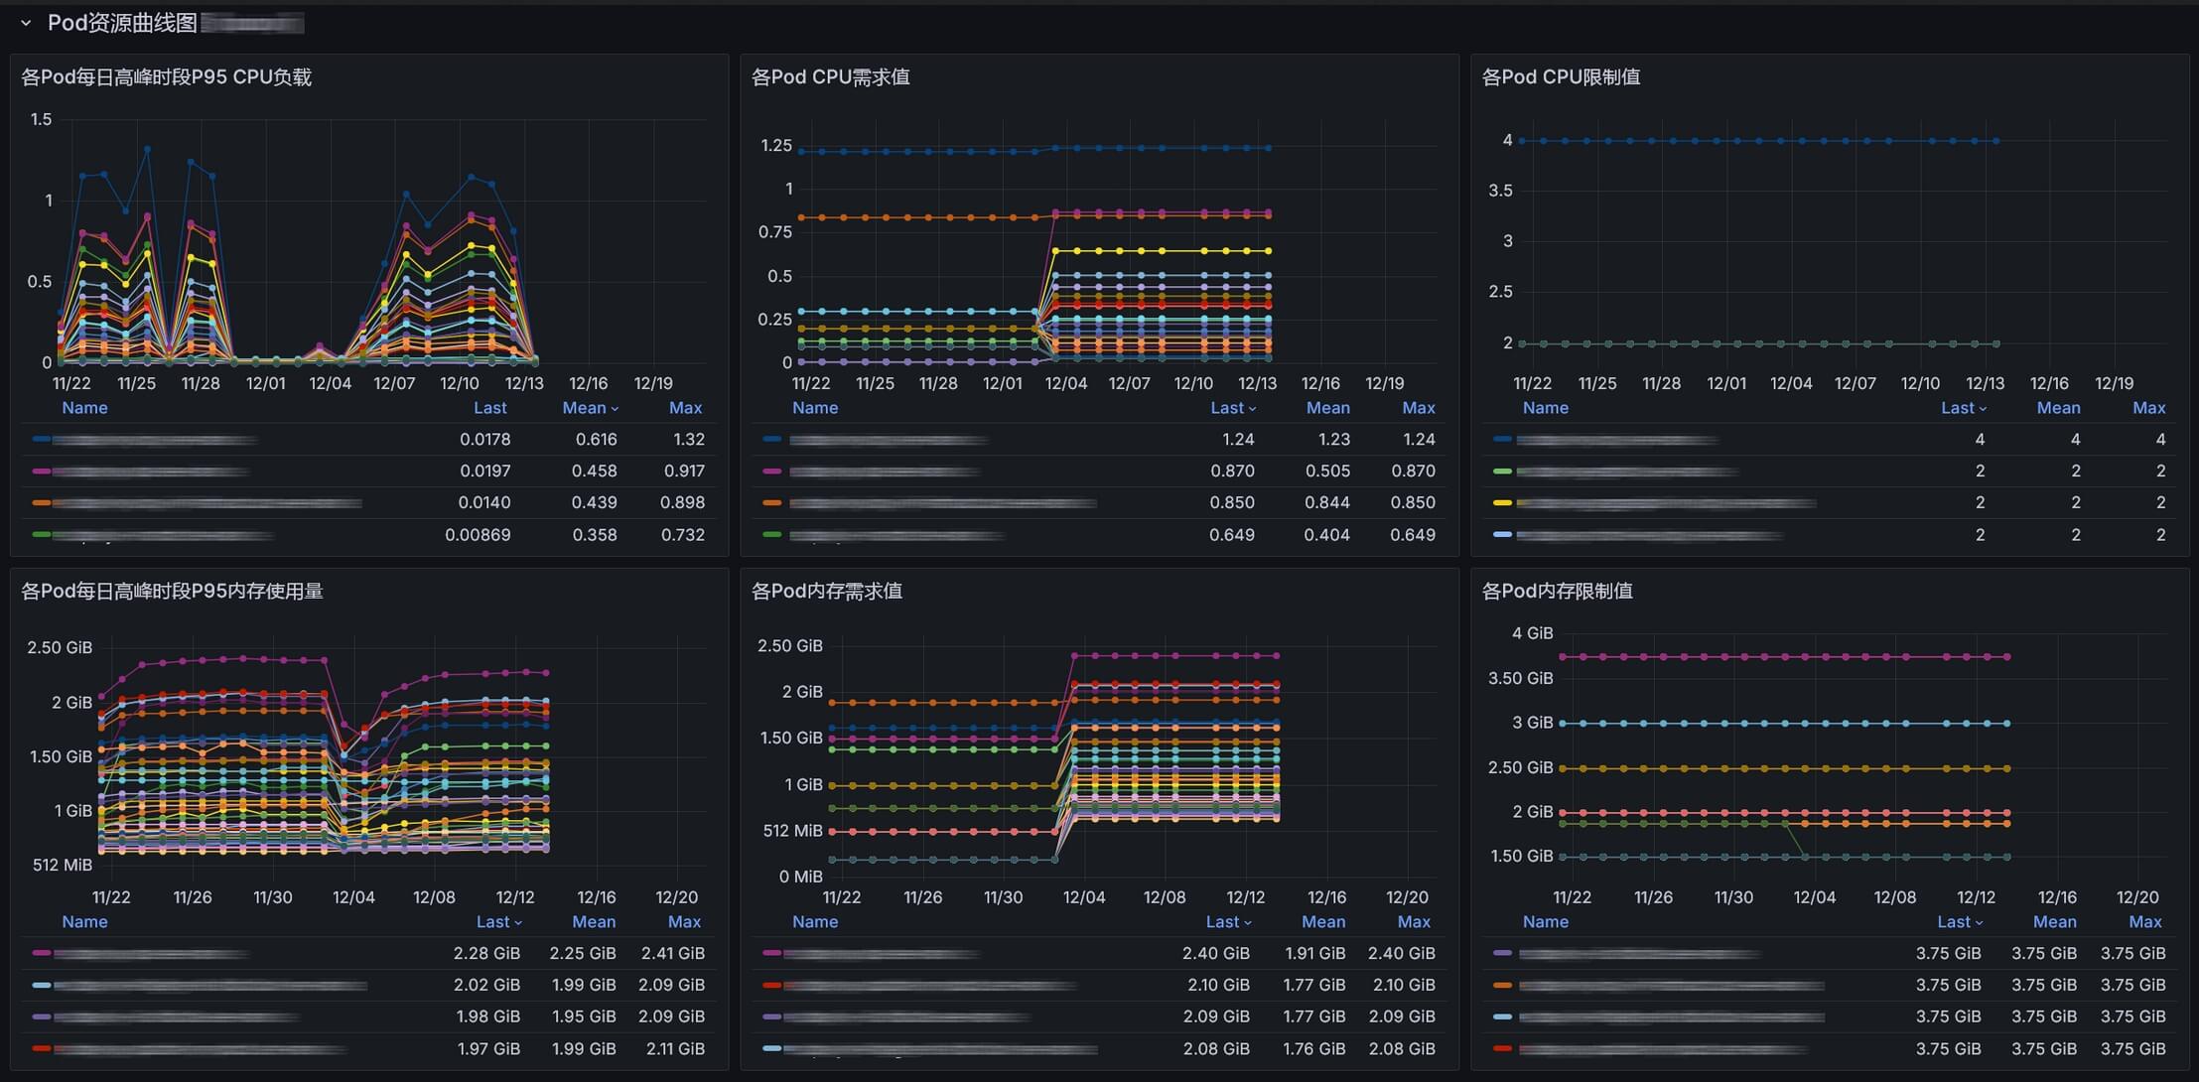Screen dimensions: 2199x1082
Task: Click purple series color swatch in 内存限制值 legend
Action: [x=1503, y=953]
